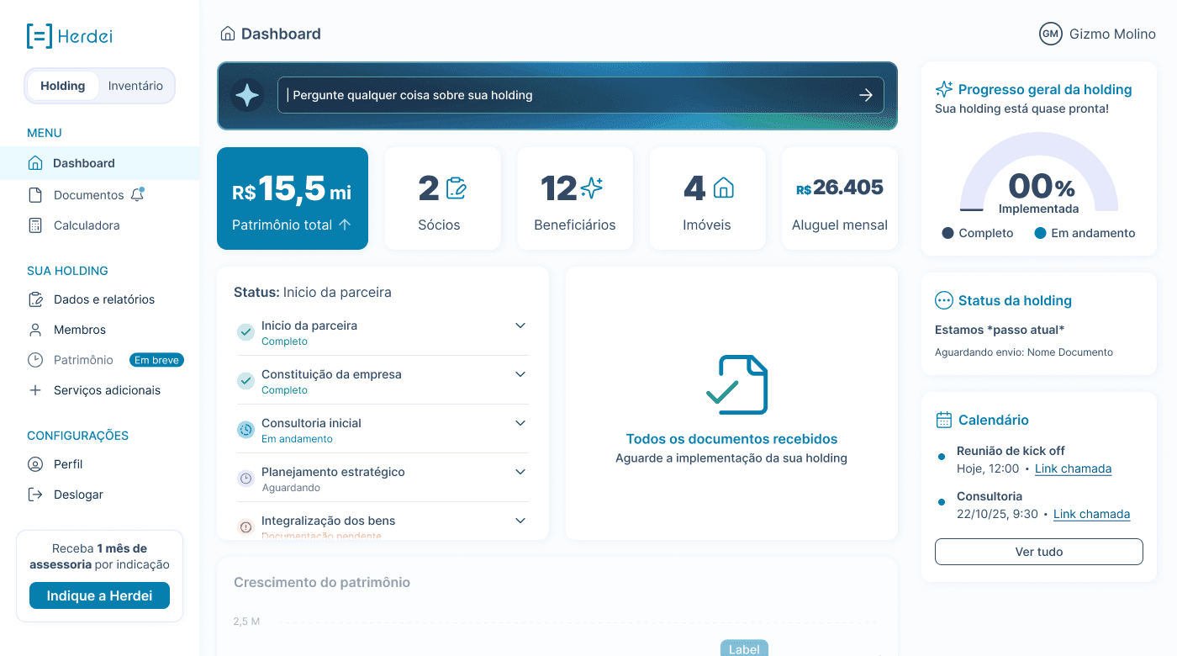
Task: Collapse the Inicio da parceira step
Action: [x=520, y=326]
